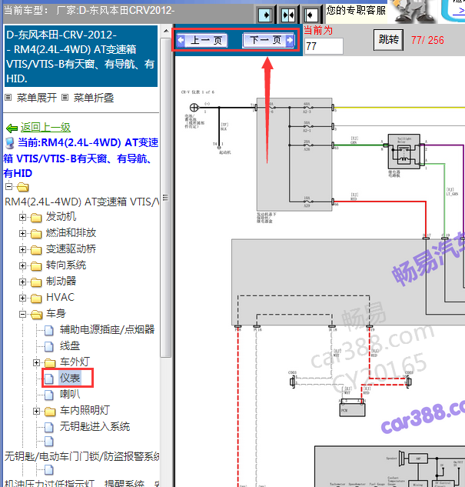Click the 当前:RM4(2.4L-4WD) AT变速箱 heading text

point(81,158)
